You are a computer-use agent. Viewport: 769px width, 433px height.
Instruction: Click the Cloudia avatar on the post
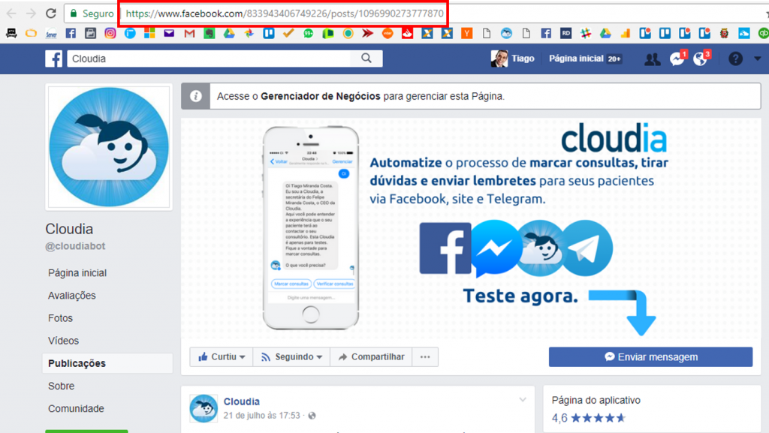click(204, 408)
